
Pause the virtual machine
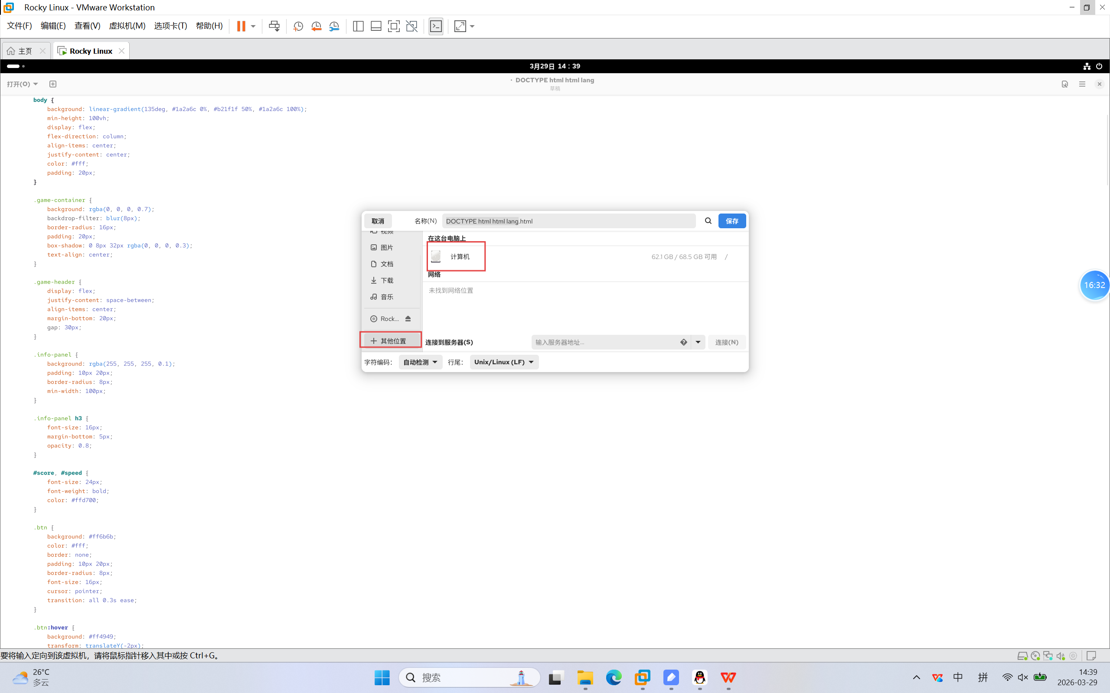[x=241, y=26]
